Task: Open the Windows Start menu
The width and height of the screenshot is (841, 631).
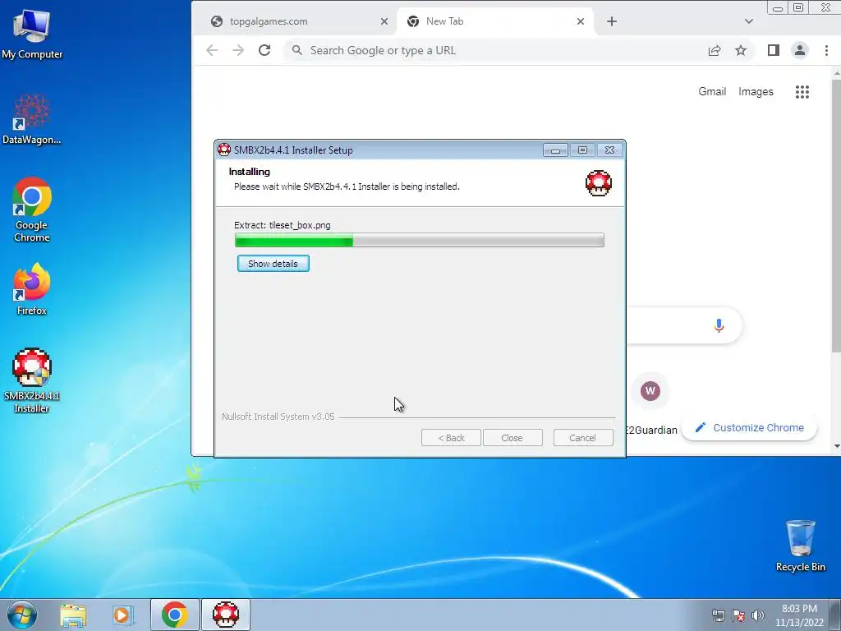Action: 22,615
